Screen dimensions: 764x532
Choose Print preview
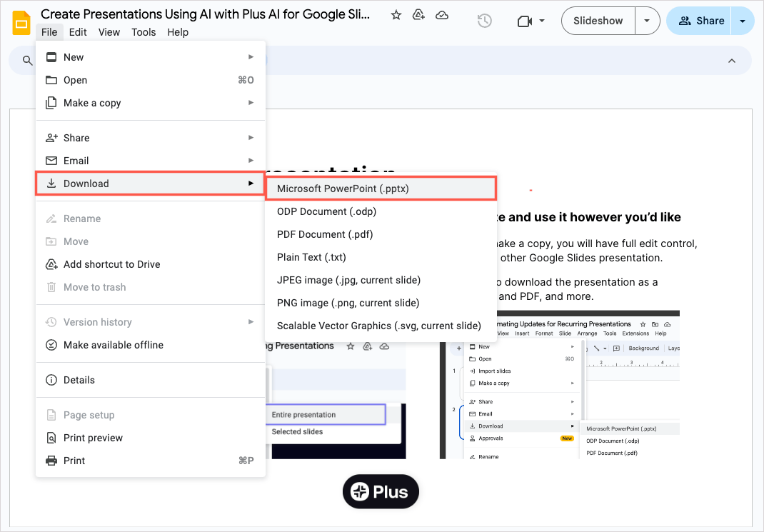(x=151, y=438)
